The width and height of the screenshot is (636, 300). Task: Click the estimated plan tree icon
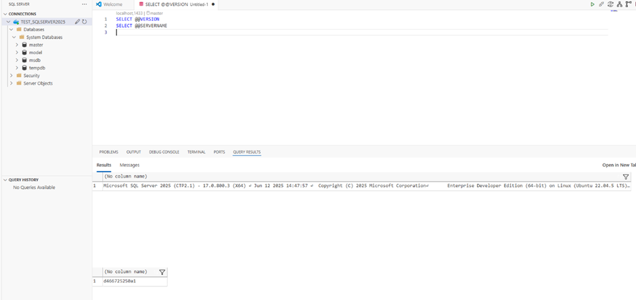tap(619, 4)
